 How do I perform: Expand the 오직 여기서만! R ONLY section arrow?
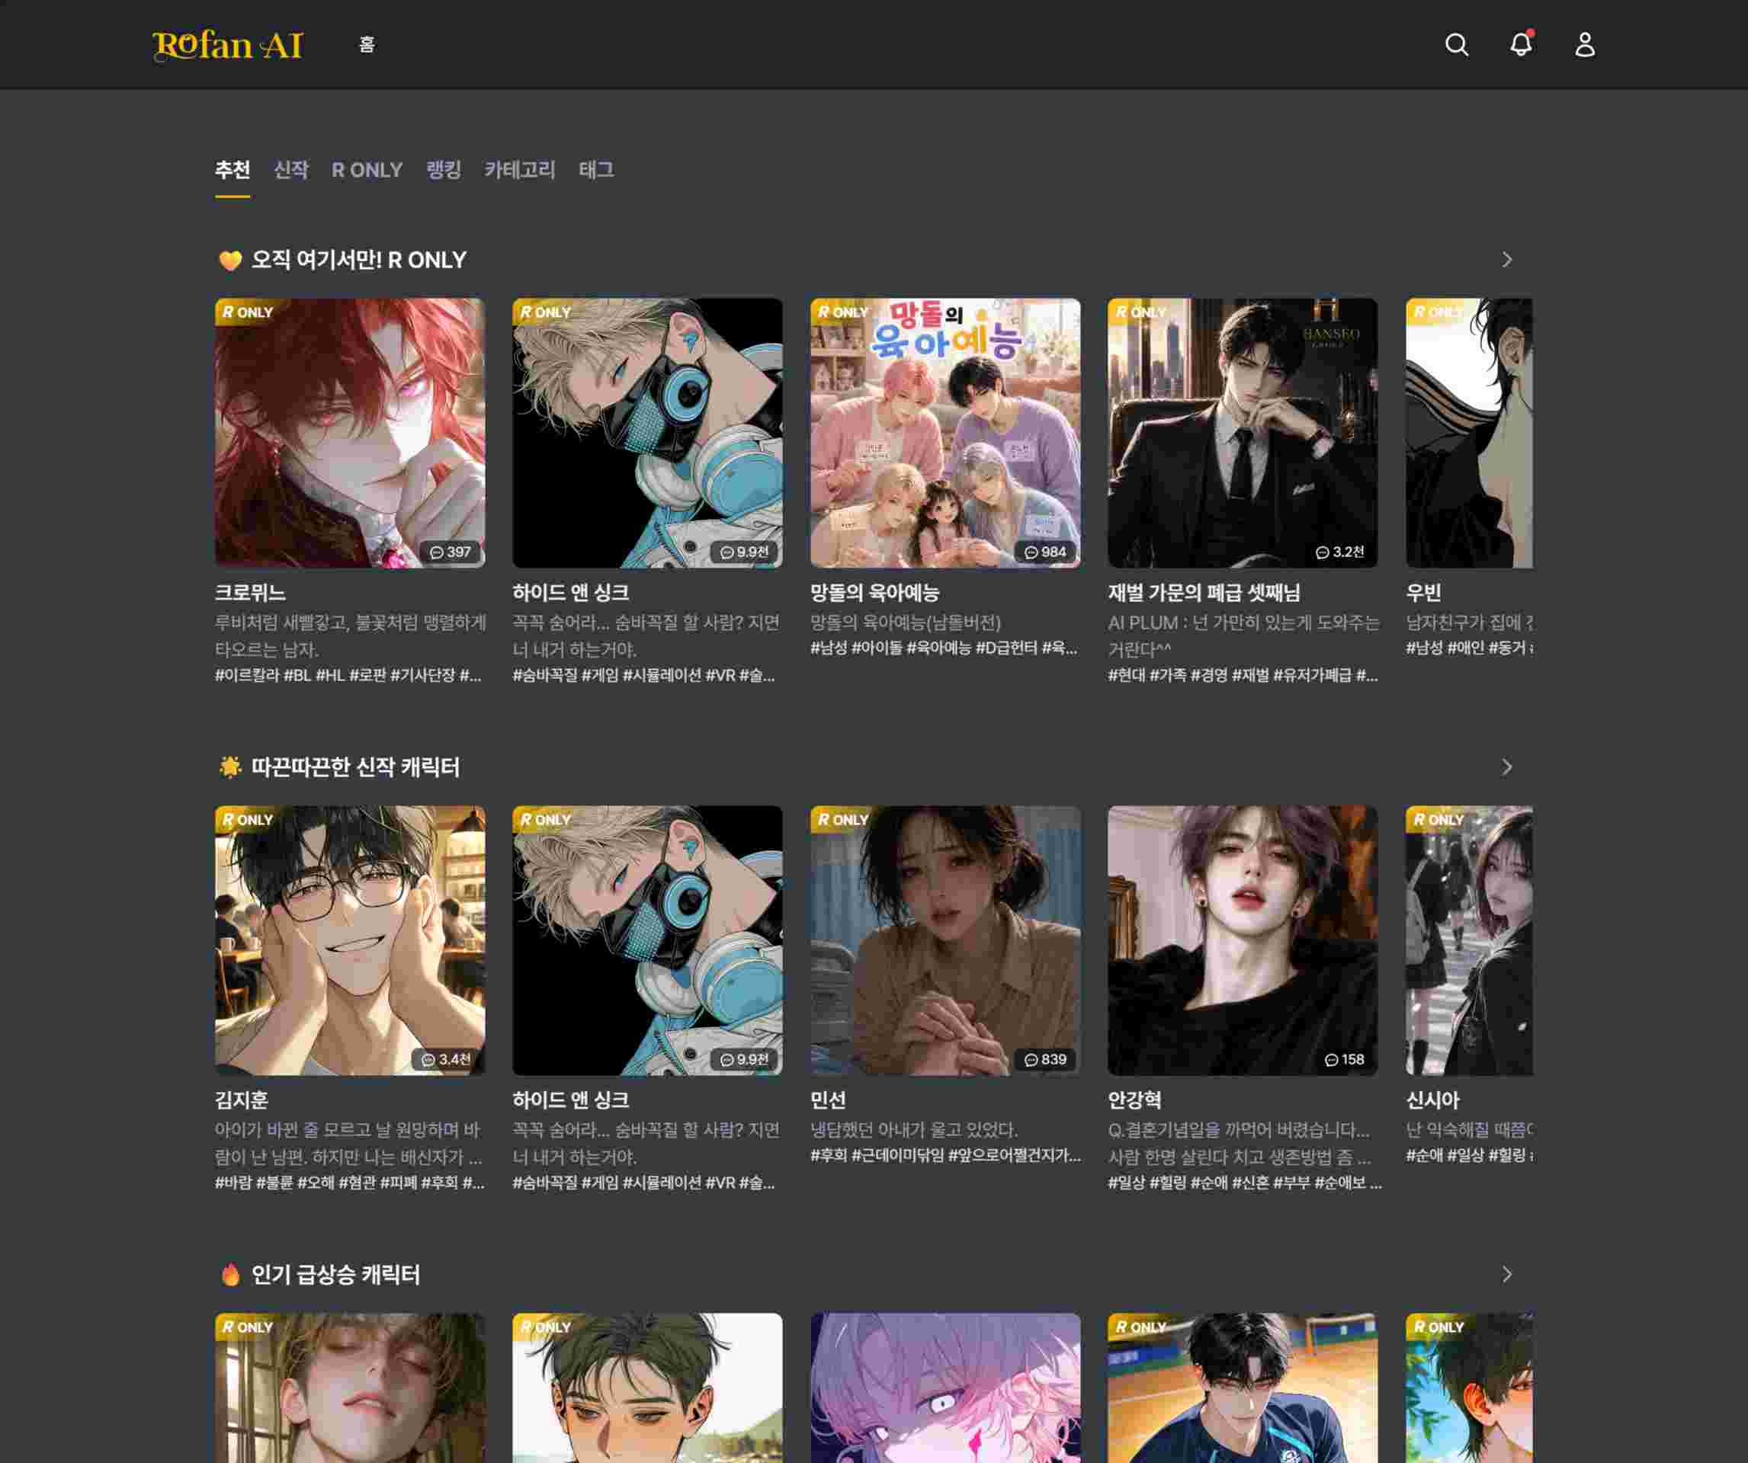(1506, 260)
